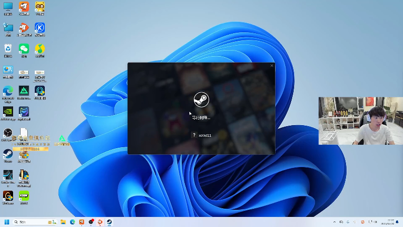Open Douyu streaming companion on taskbar
Viewport: 403px width, 227px height.
[x=100, y=222]
